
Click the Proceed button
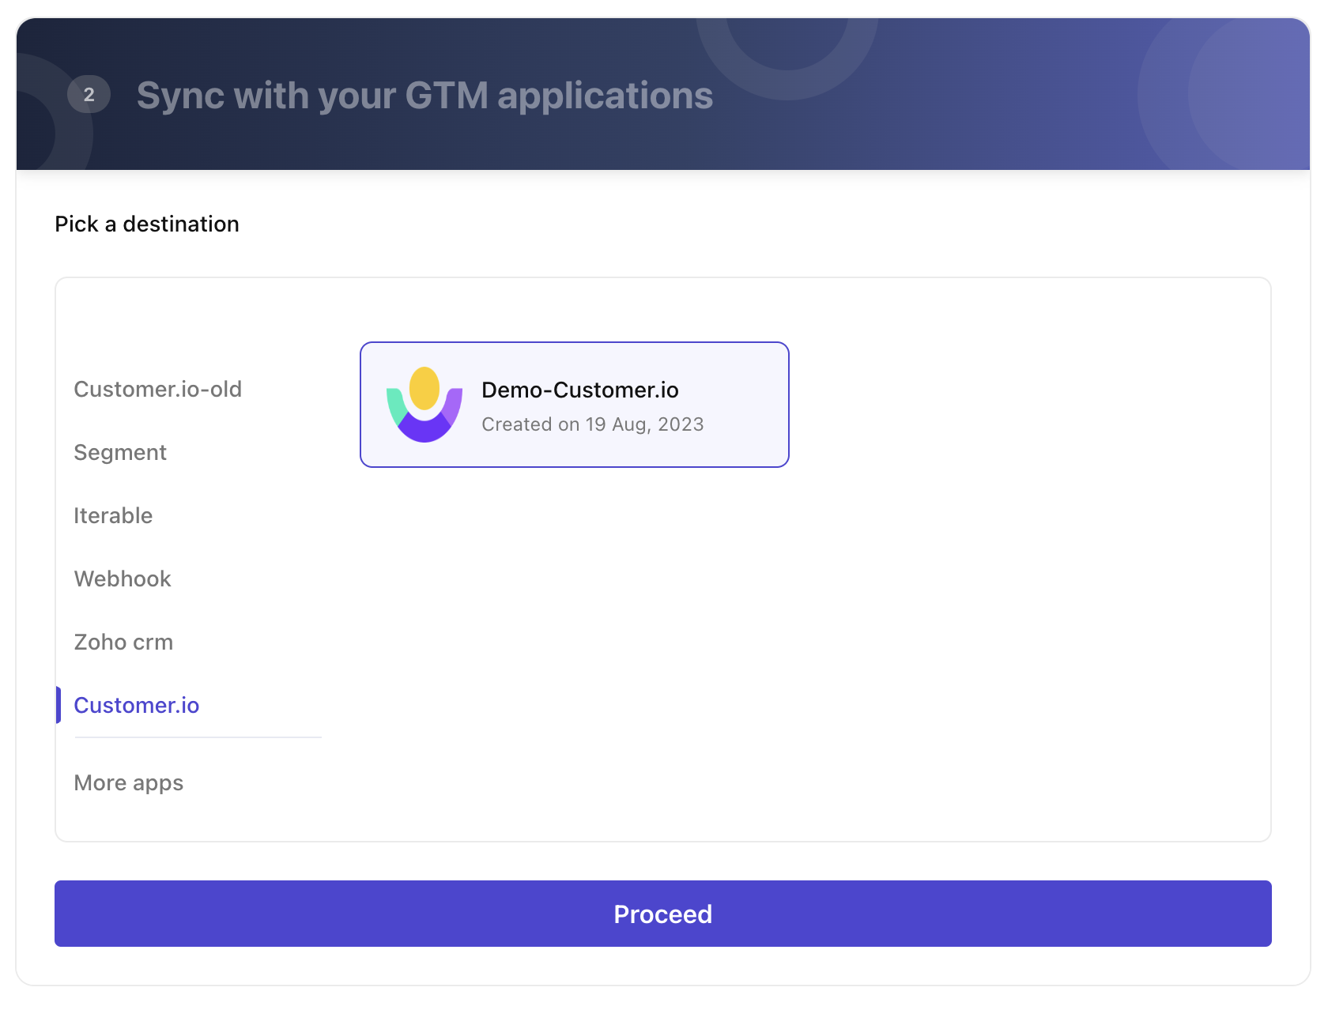tap(662, 914)
